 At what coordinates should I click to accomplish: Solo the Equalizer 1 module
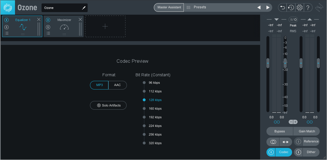(7, 27)
